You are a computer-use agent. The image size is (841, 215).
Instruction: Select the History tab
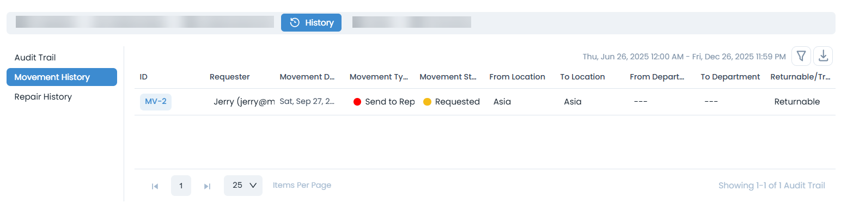click(311, 23)
